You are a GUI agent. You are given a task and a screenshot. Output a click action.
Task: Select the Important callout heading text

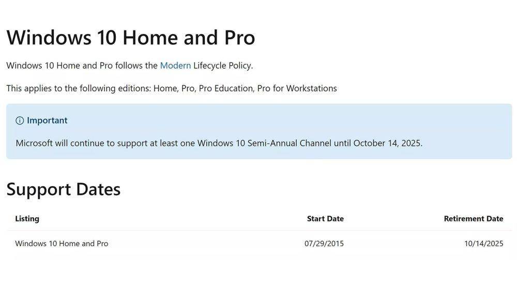47,120
